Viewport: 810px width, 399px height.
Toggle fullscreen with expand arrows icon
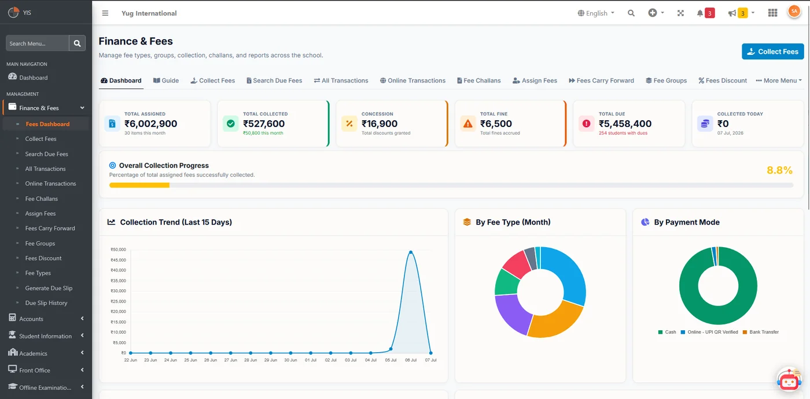pyautogui.click(x=680, y=13)
